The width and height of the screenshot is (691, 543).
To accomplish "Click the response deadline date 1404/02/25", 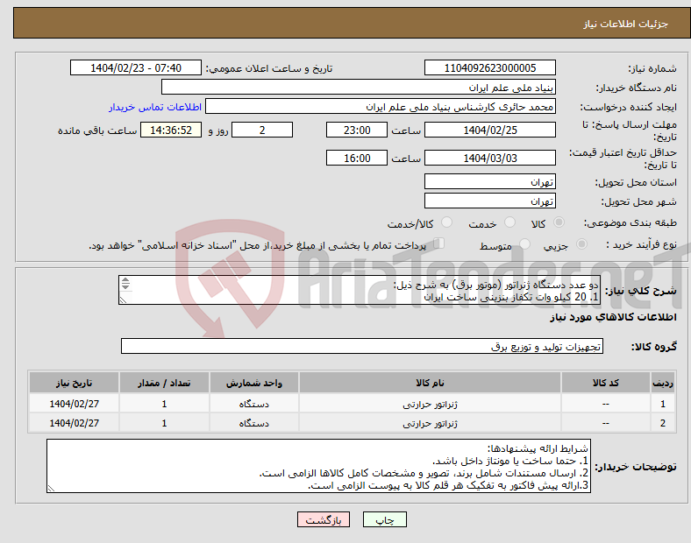I will pos(489,130).
